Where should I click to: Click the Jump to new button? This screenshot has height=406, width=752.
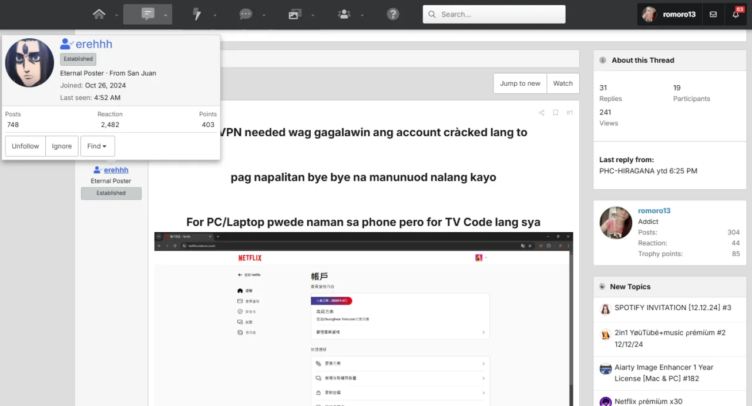tap(520, 83)
